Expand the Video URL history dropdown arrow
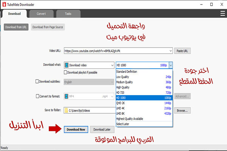Viewport: 227px width, 151px height. point(171,51)
